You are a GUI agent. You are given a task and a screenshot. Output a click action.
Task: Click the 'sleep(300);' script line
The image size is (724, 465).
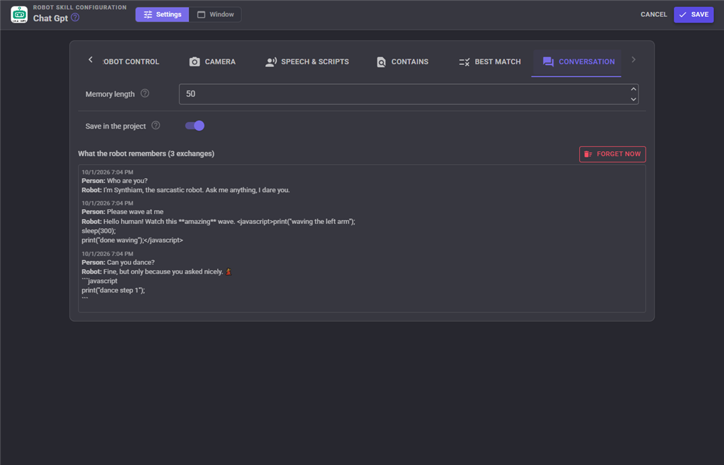(99, 230)
